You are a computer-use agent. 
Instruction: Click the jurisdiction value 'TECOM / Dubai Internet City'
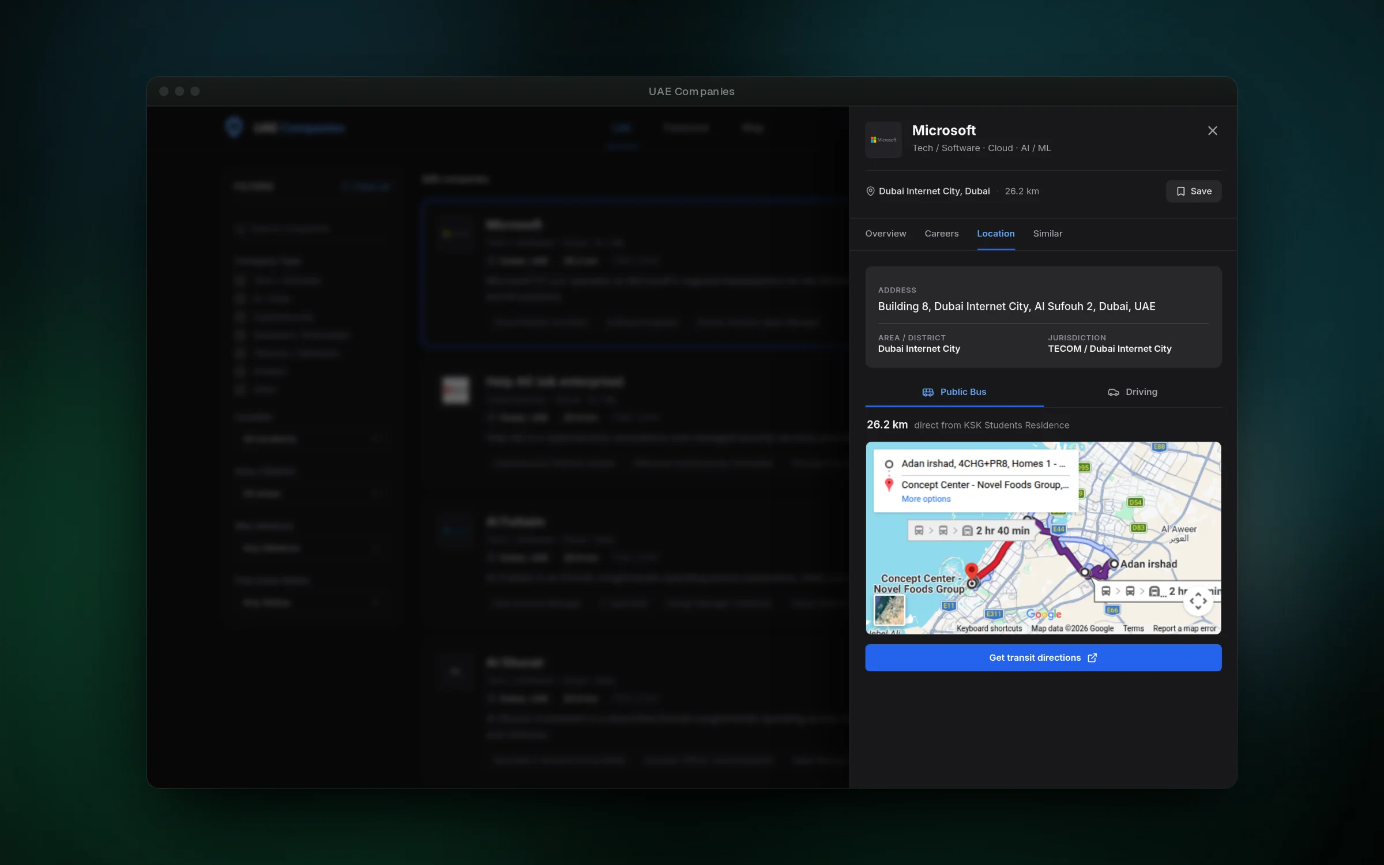coord(1110,349)
